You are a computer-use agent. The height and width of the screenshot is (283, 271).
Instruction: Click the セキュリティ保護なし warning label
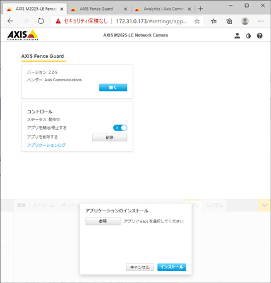(x=86, y=21)
